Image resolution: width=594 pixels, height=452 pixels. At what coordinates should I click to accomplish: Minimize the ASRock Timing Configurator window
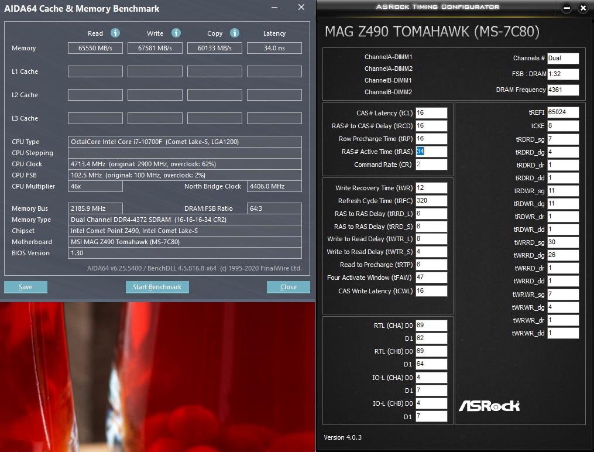[x=566, y=8]
